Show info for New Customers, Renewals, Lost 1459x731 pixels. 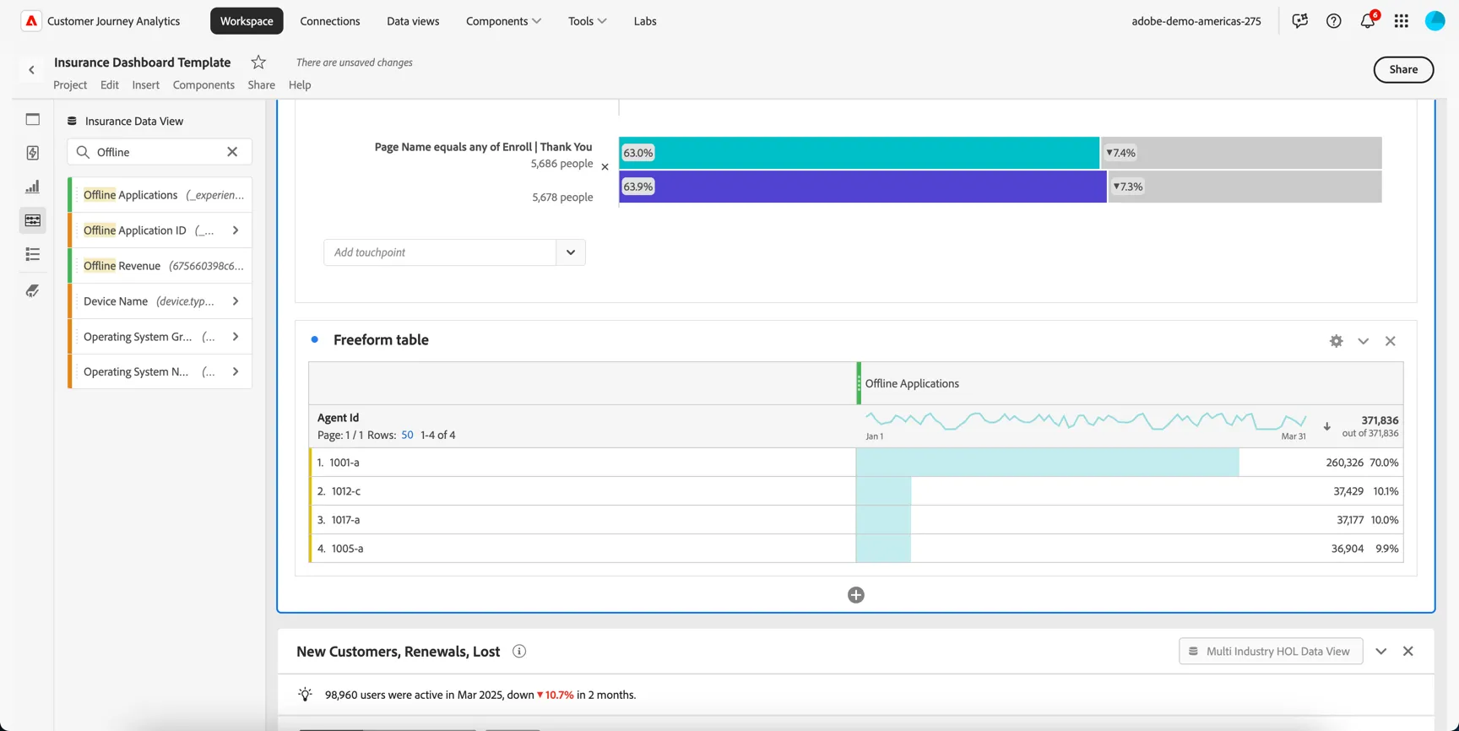519,652
